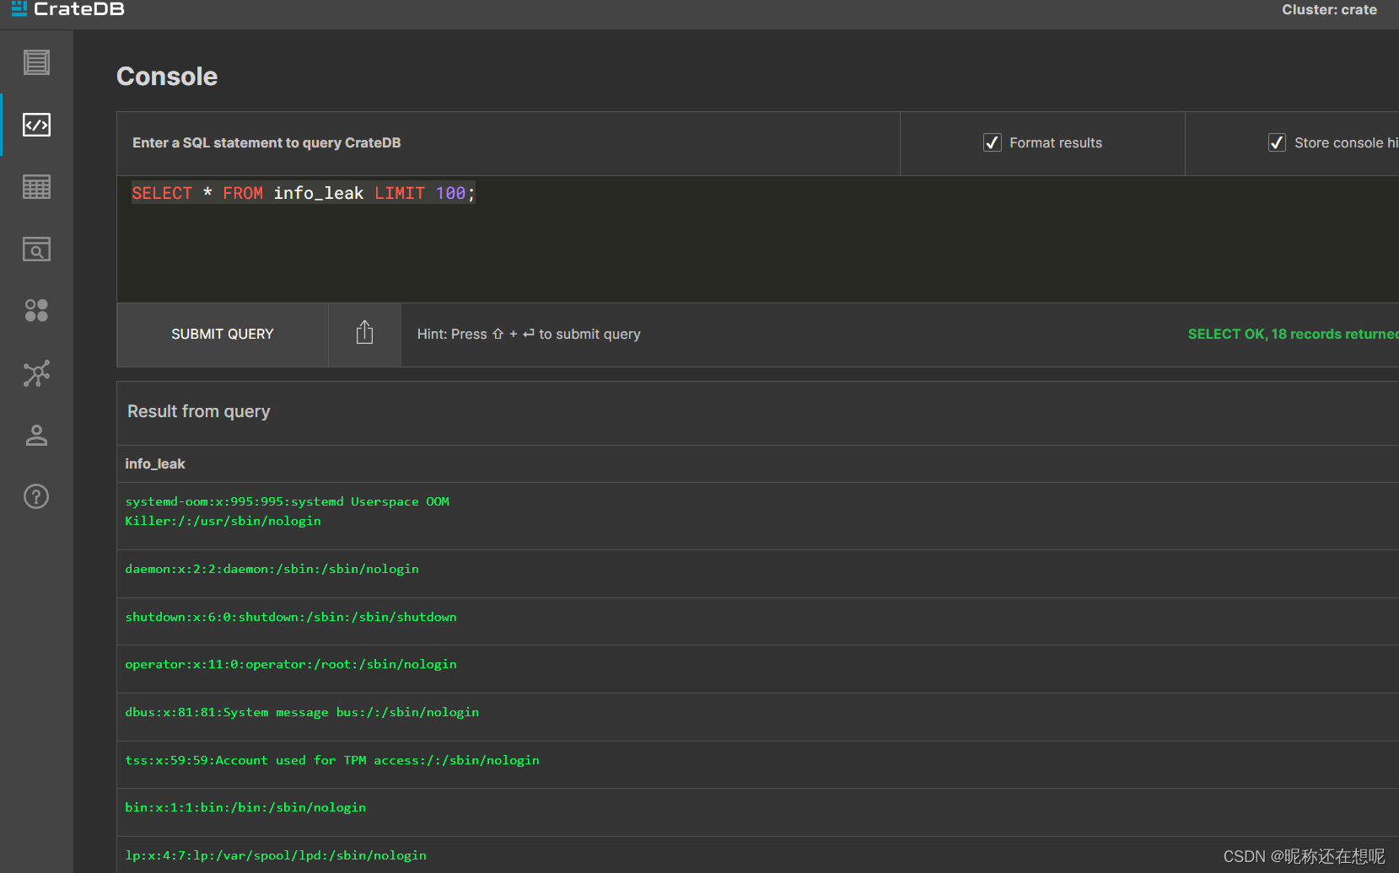The width and height of the screenshot is (1399, 873).
Task: Open the Shards sidebar icon
Action: click(36, 311)
